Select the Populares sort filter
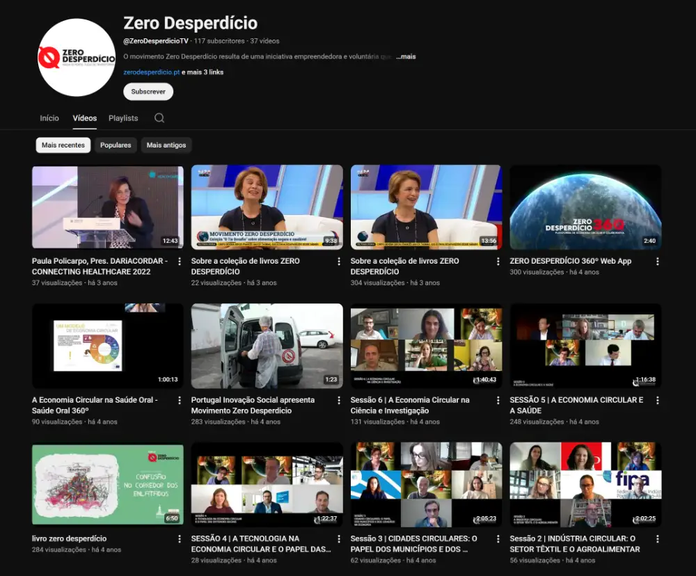 pos(116,145)
